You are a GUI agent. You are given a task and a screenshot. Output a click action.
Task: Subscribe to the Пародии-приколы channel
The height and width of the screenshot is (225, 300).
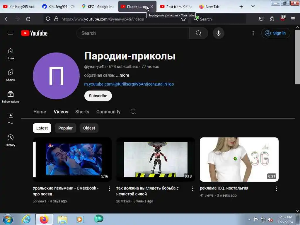pos(98,96)
